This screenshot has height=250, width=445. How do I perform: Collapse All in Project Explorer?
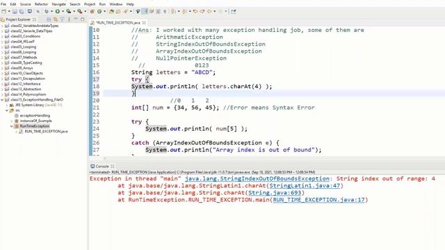point(49,19)
